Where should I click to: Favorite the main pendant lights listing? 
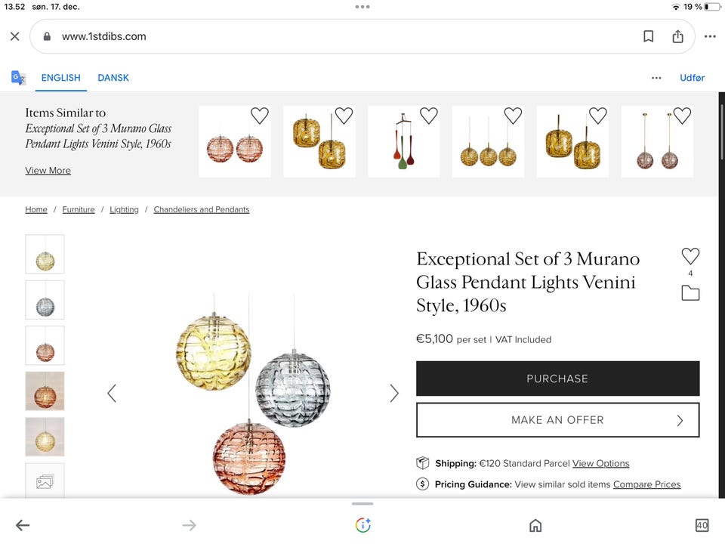pos(690,256)
